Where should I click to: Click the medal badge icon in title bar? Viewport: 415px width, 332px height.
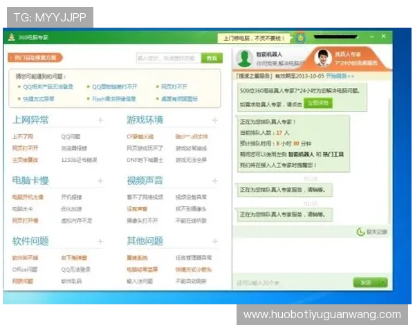[301, 38]
